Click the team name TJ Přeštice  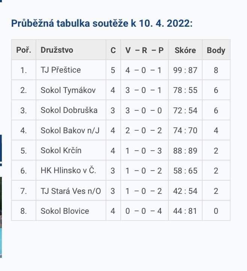click(61, 70)
